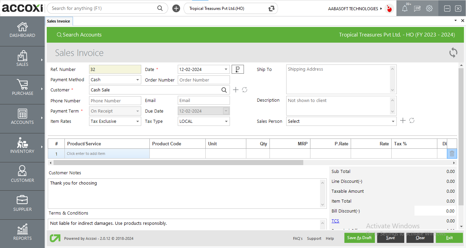
Task: Click the P icon beside the Date field
Action: click(x=237, y=69)
